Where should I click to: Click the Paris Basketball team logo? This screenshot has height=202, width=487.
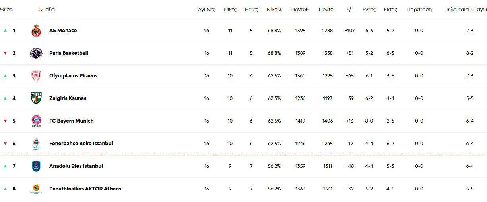pyautogui.click(x=36, y=53)
